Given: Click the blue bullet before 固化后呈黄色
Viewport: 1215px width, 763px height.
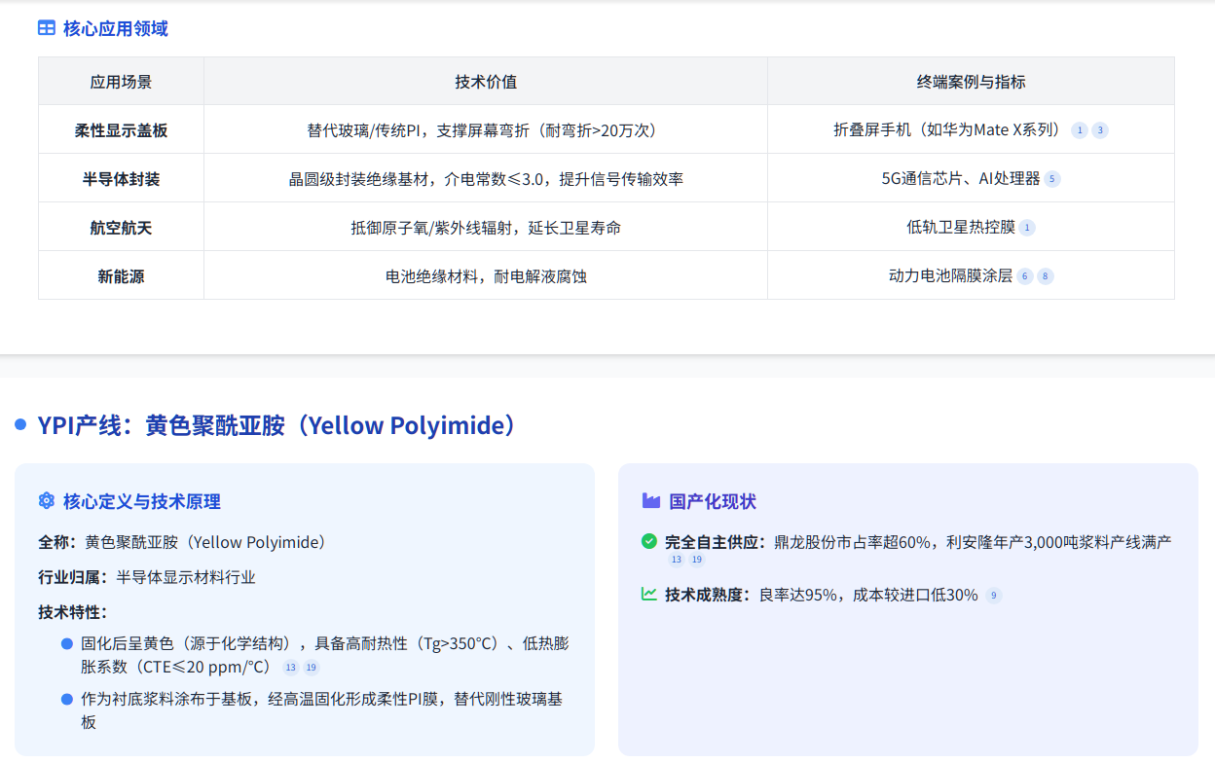Looking at the screenshot, I should [x=67, y=643].
